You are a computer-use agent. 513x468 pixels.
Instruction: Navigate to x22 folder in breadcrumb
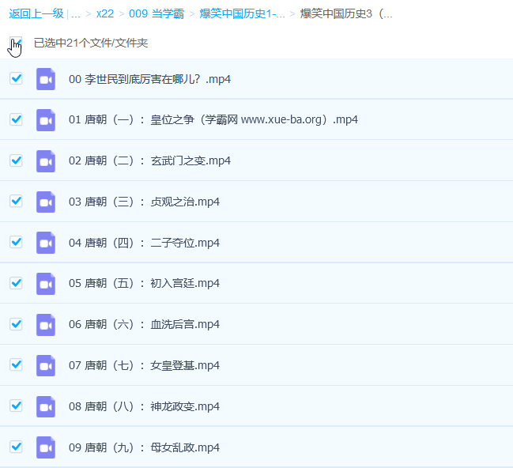pyautogui.click(x=104, y=13)
